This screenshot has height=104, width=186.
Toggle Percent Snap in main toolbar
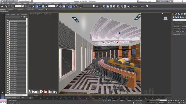74,6
